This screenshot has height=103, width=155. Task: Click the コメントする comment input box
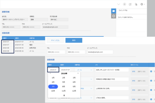[131, 11]
